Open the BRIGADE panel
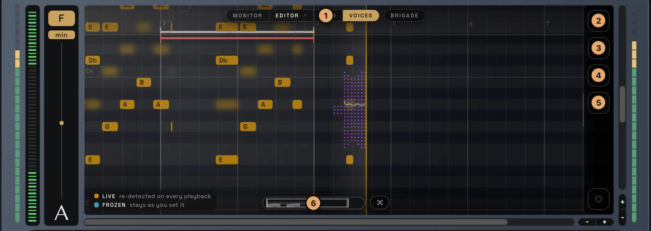This screenshot has height=231, width=651. click(x=405, y=16)
